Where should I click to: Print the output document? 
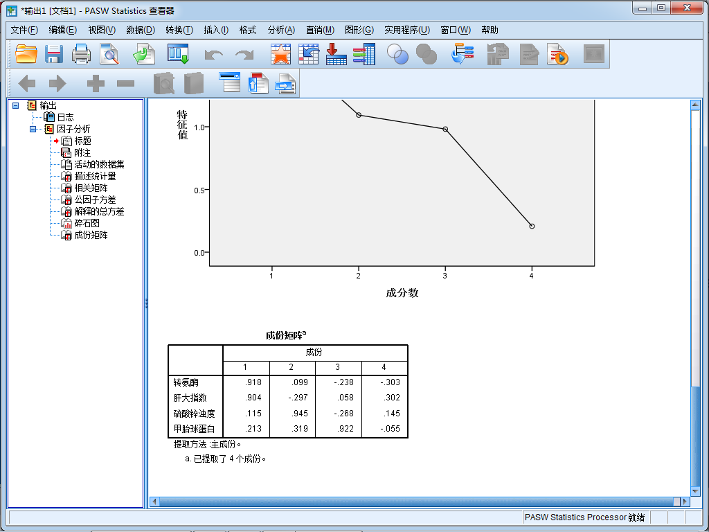(82, 54)
